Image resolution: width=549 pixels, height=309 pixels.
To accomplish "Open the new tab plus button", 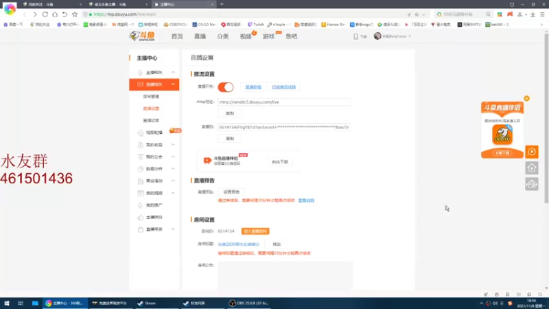I will pyautogui.click(x=222, y=4).
